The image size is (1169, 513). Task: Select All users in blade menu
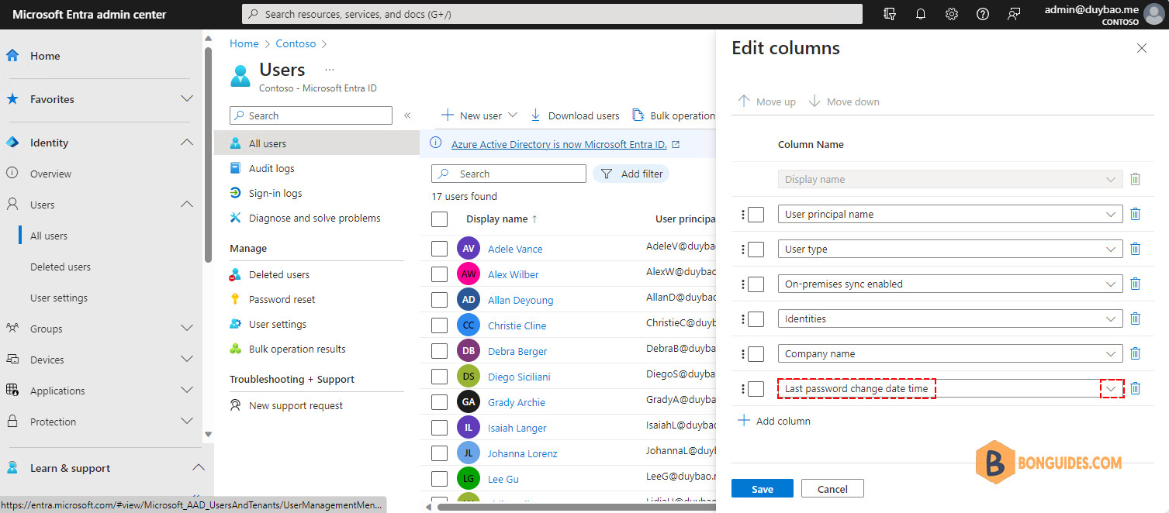pyautogui.click(x=316, y=143)
